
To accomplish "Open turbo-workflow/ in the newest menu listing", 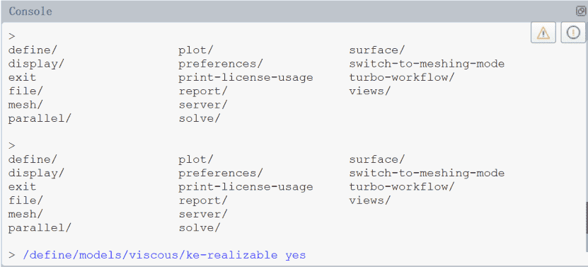I will click(x=402, y=187).
